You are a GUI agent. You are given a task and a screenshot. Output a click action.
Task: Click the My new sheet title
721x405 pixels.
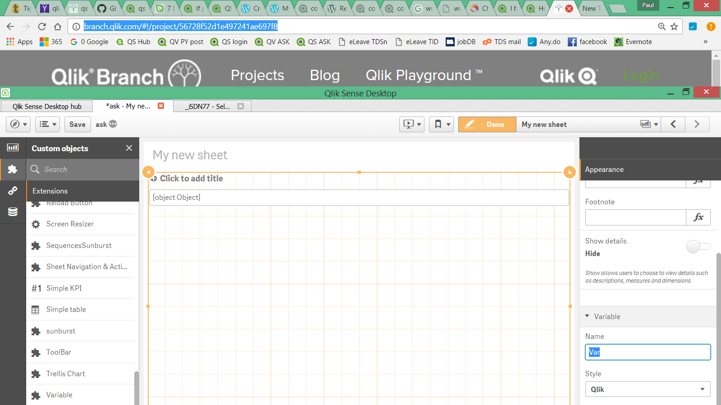190,155
